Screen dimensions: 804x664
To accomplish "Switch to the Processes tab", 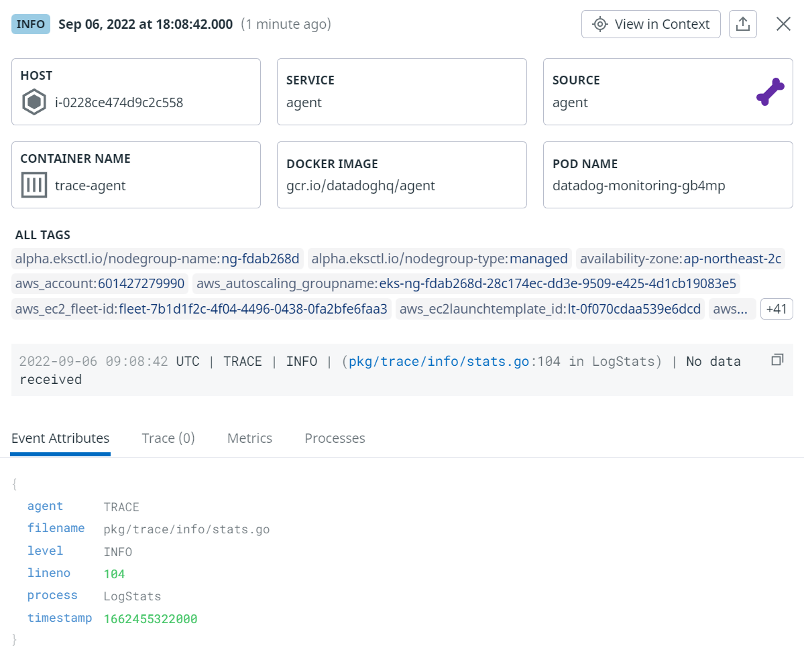I will [x=335, y=439].
